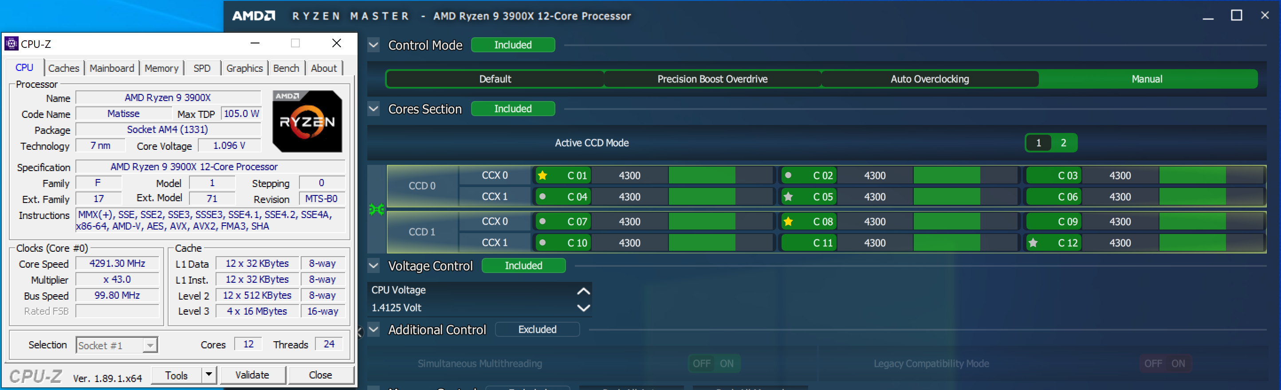The image size is (1281, 390).
Task: Click the Tools button in CPU-Z
Action: pyautogui.click(x=177, y=375)
